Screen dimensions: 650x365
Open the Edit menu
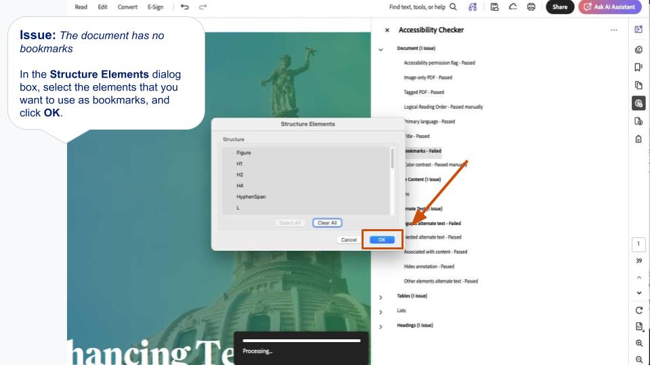coord(102,7)
